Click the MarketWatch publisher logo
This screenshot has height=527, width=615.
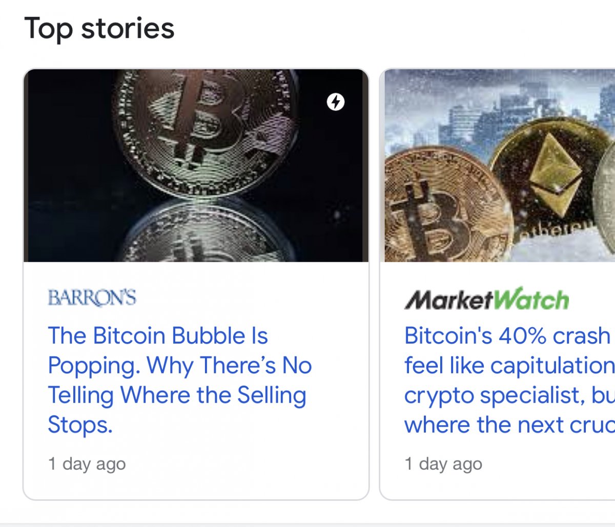[487, 300]
